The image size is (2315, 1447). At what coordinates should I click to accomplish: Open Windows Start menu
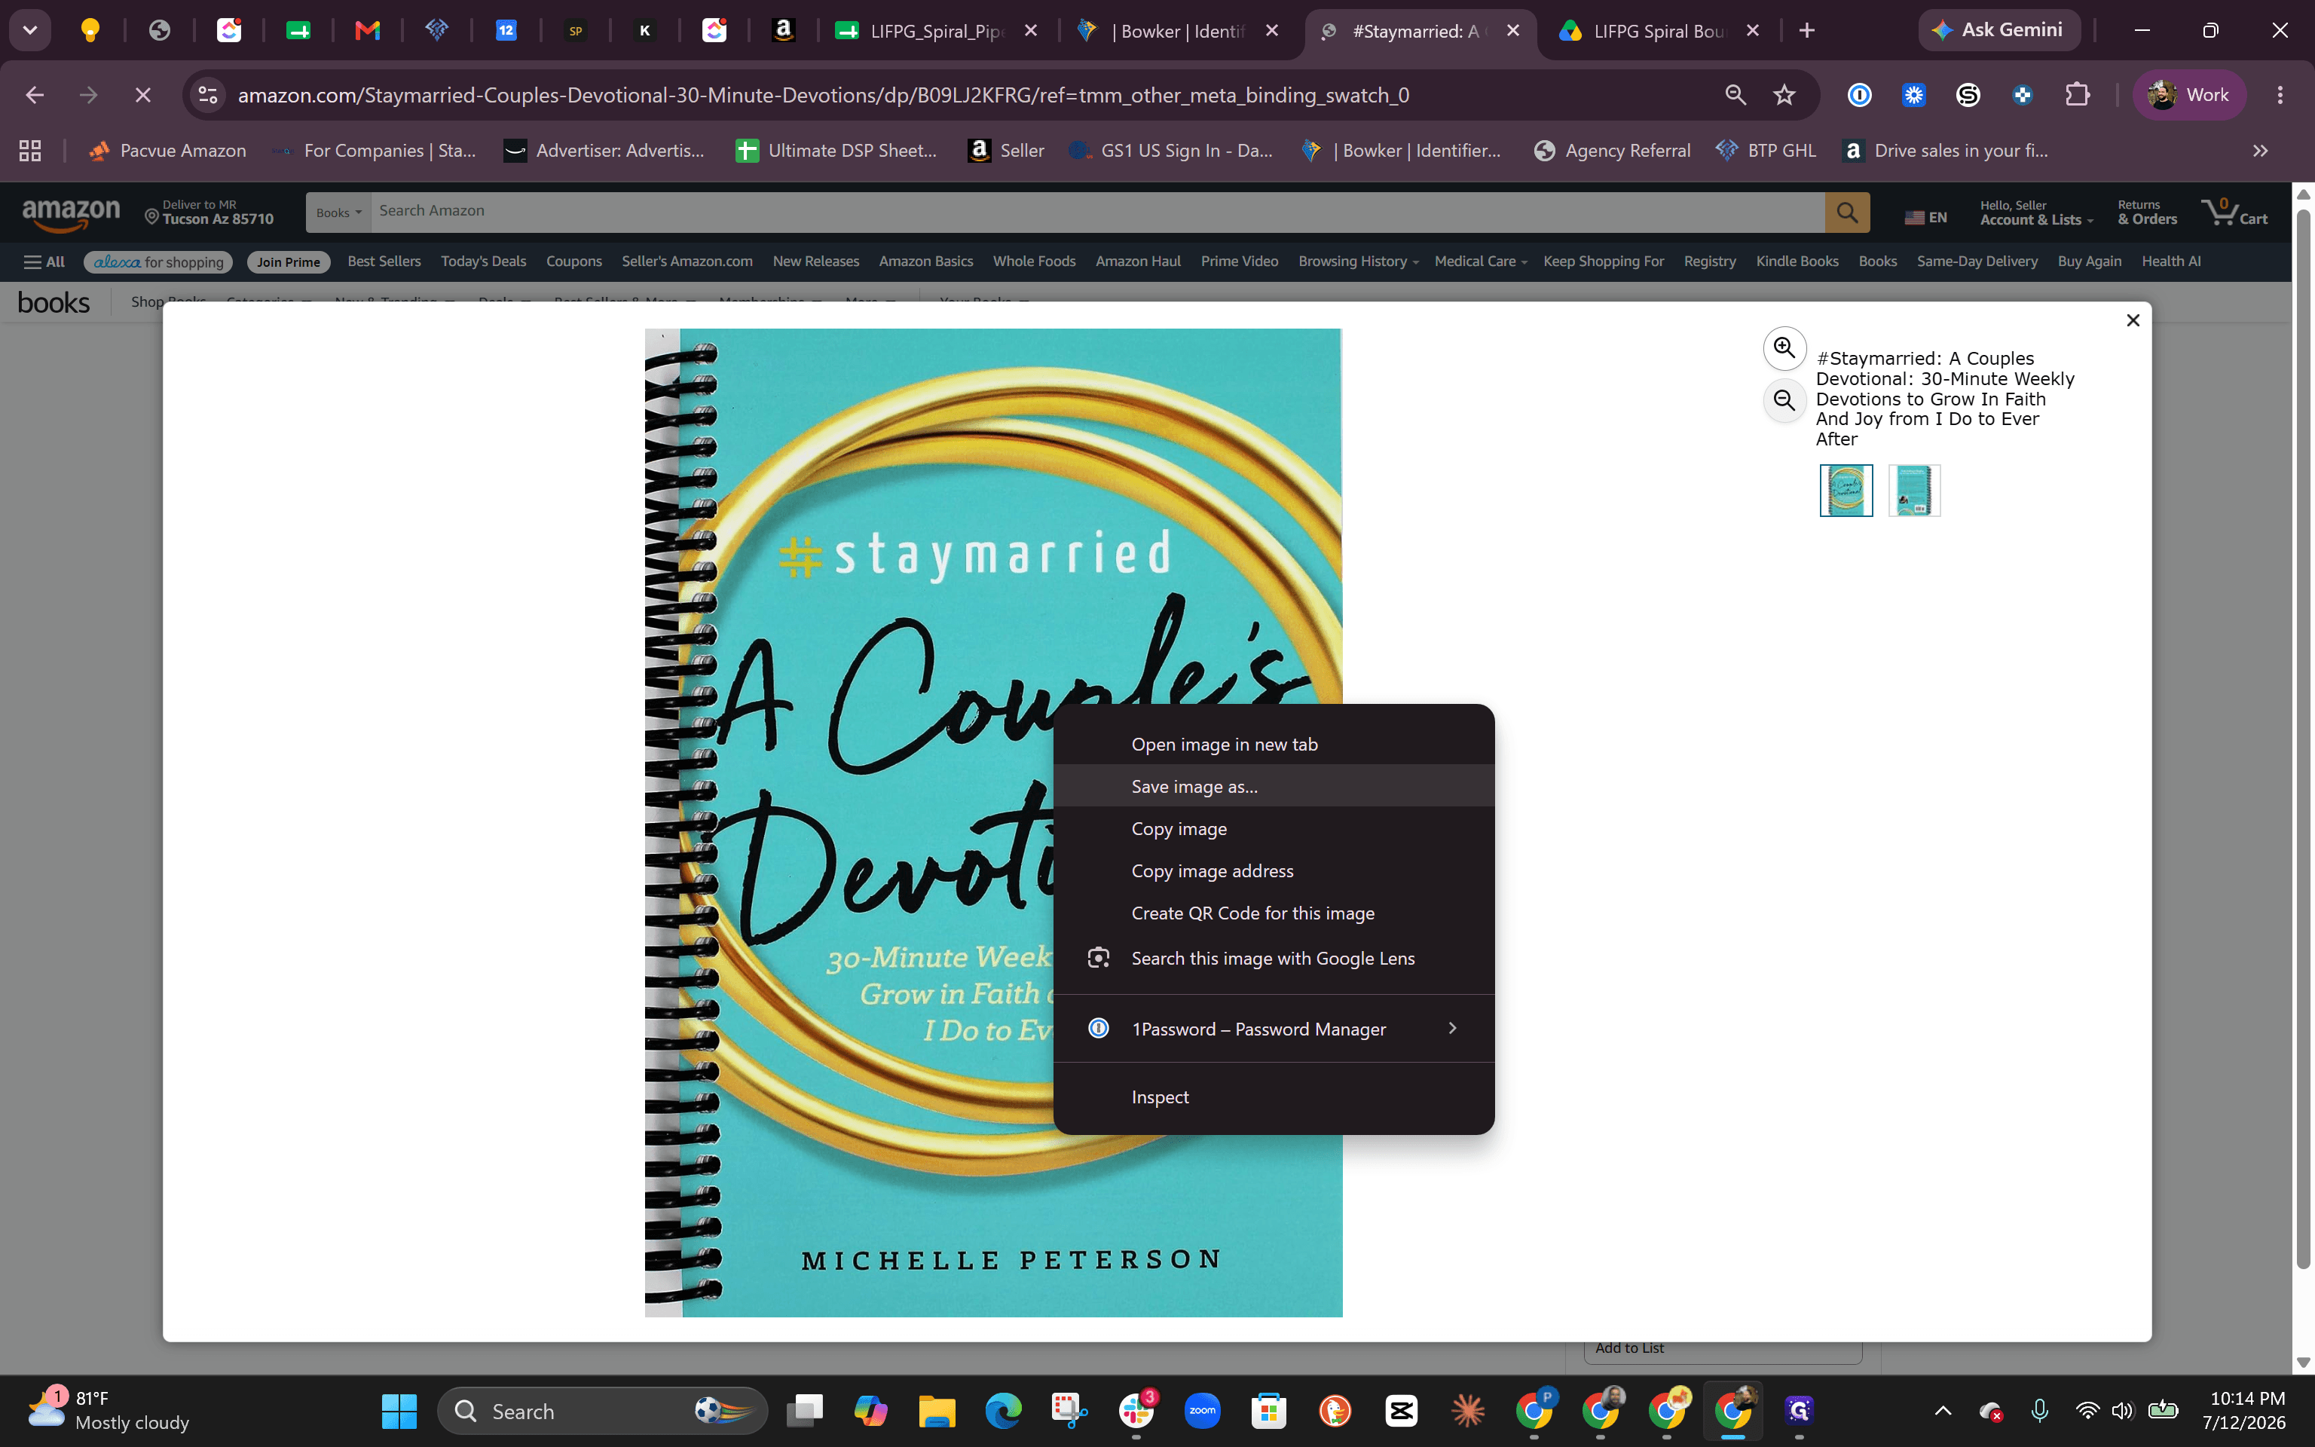399,1411
